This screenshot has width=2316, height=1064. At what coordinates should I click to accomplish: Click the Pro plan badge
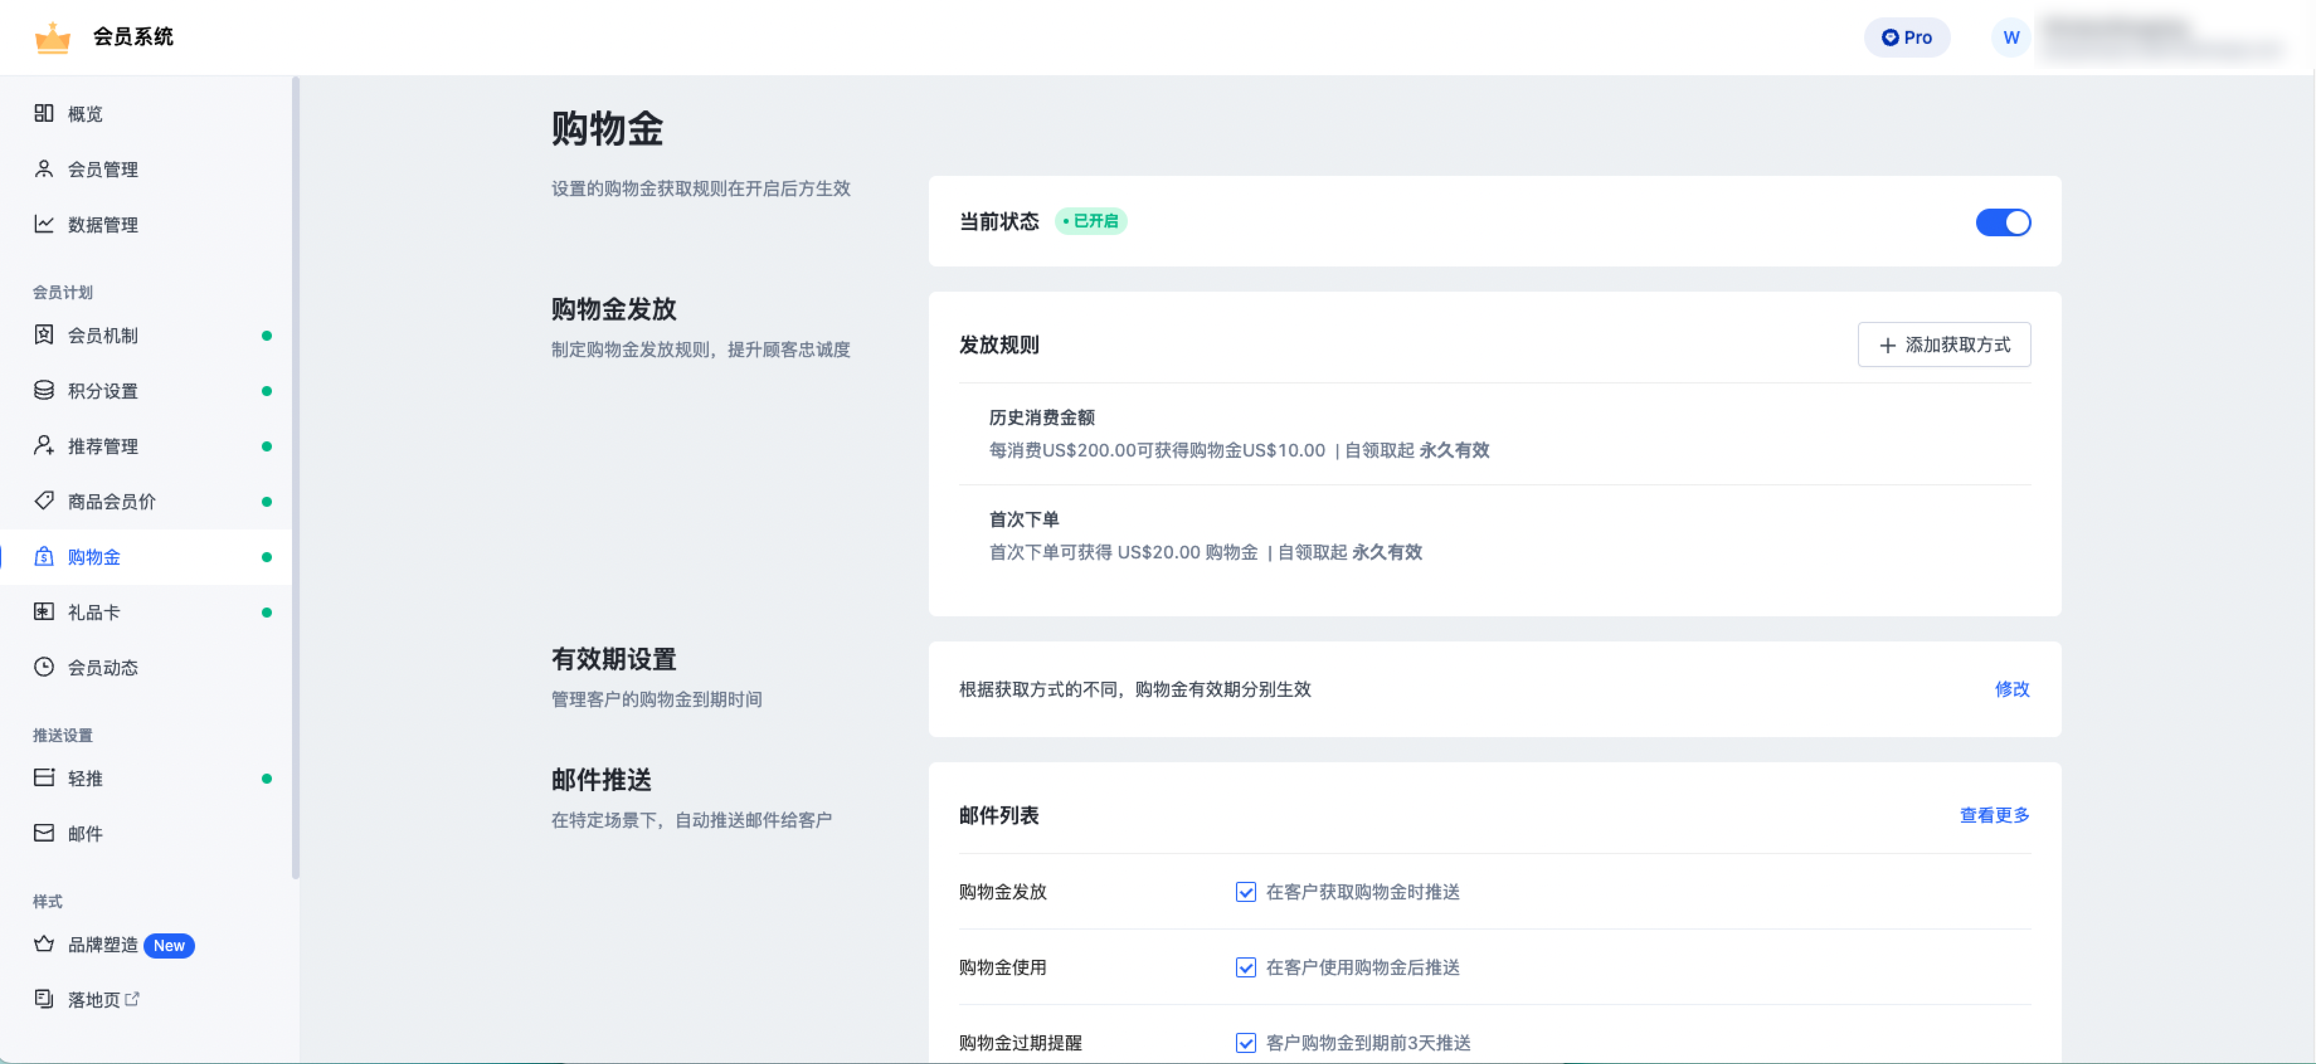pyautogui.click(x=1907, y=38)
